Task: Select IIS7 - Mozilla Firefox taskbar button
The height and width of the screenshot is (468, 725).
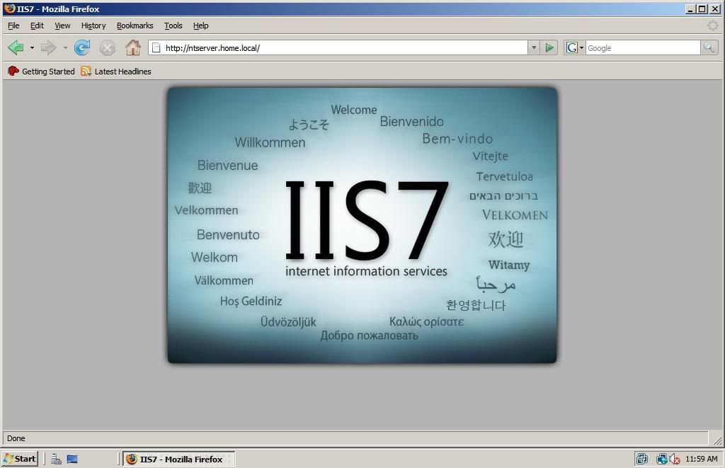Action: click(x=178, y=459)
